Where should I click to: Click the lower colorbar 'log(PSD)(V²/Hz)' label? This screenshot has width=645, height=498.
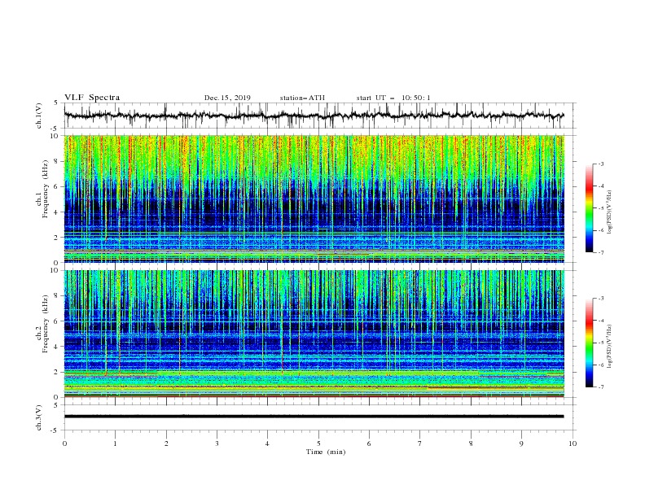(x=610, y=347)
